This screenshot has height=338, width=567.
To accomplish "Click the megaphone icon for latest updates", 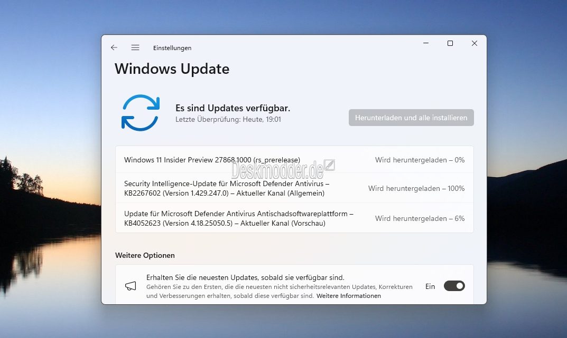I will click(x=131, y=286).
